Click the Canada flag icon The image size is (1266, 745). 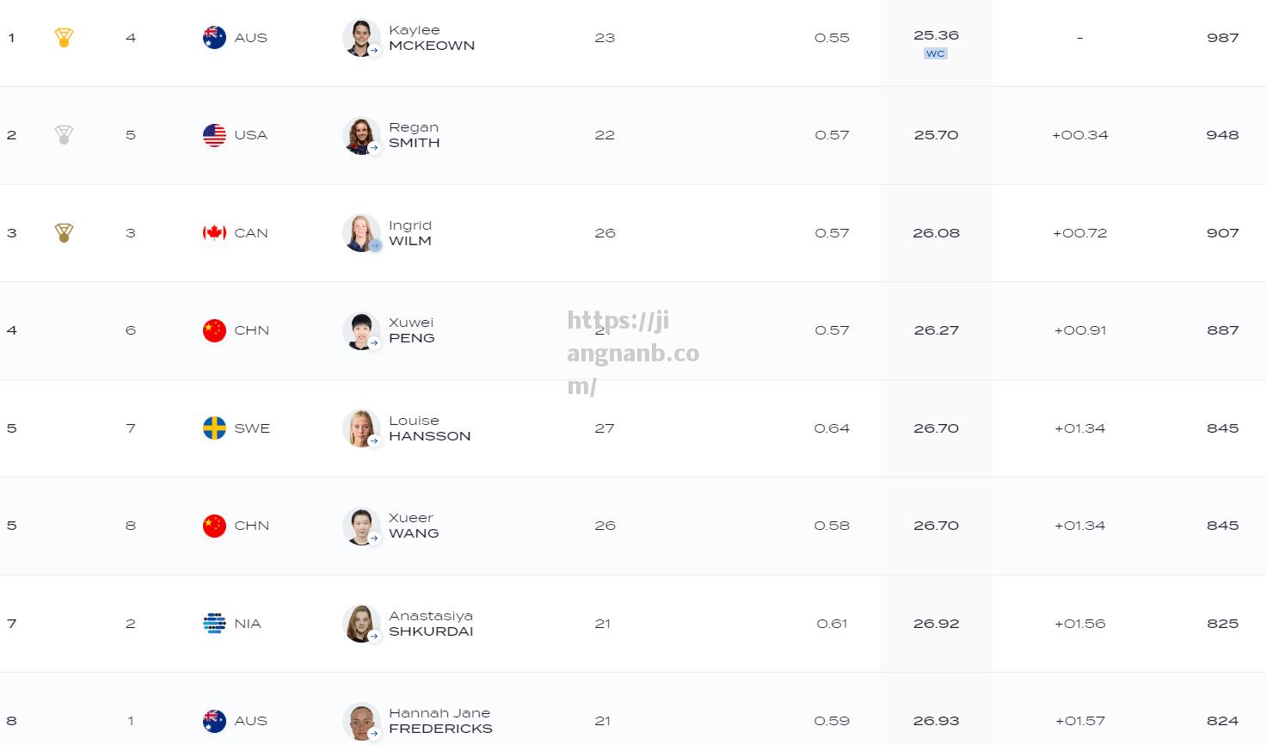(x=214, y=233)
